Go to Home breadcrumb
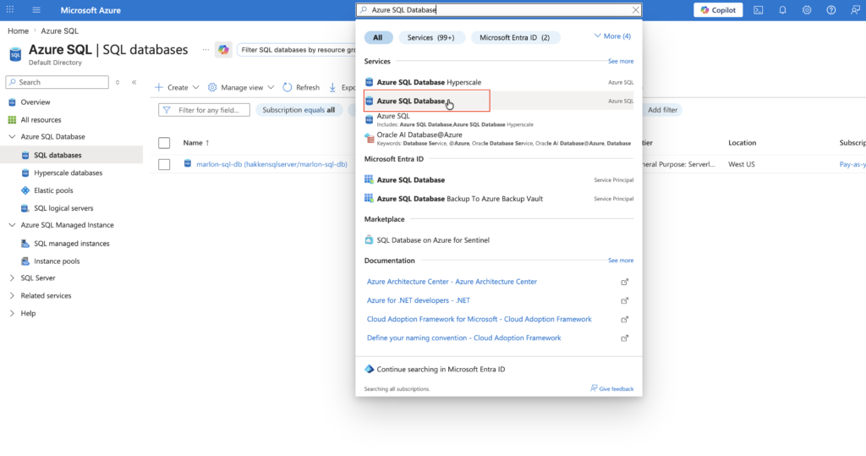This screenshot has height=456, width=866. (18, 31)
